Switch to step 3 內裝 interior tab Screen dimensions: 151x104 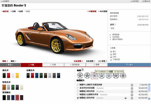pyautogui.click(x=53, y=65)
